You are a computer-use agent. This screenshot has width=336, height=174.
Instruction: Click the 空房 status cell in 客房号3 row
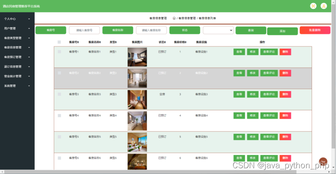[162, 94]
